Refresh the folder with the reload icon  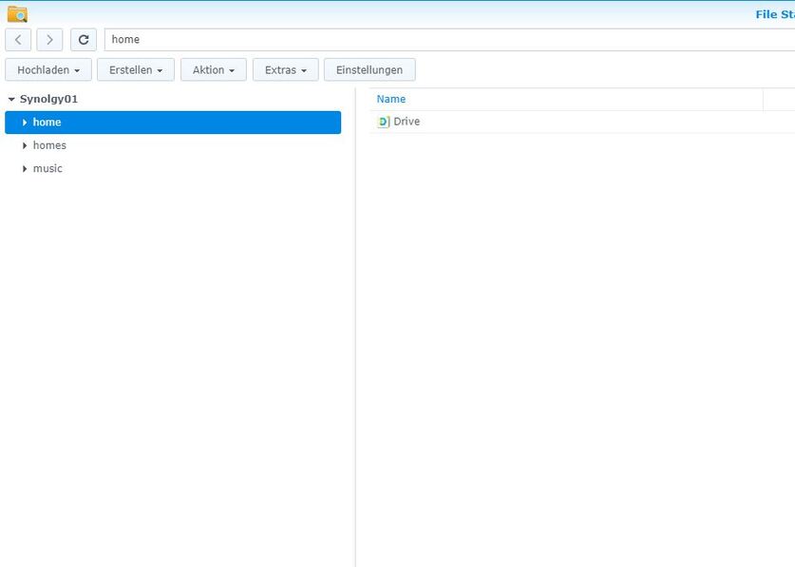[x=84, y=40]
